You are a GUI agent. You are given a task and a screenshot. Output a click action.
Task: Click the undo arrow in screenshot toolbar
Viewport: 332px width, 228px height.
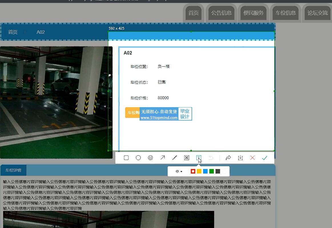[x=211, y=158]
